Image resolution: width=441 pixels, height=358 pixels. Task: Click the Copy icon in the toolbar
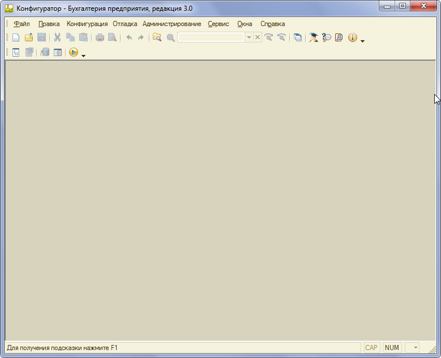tap(70, 37)
